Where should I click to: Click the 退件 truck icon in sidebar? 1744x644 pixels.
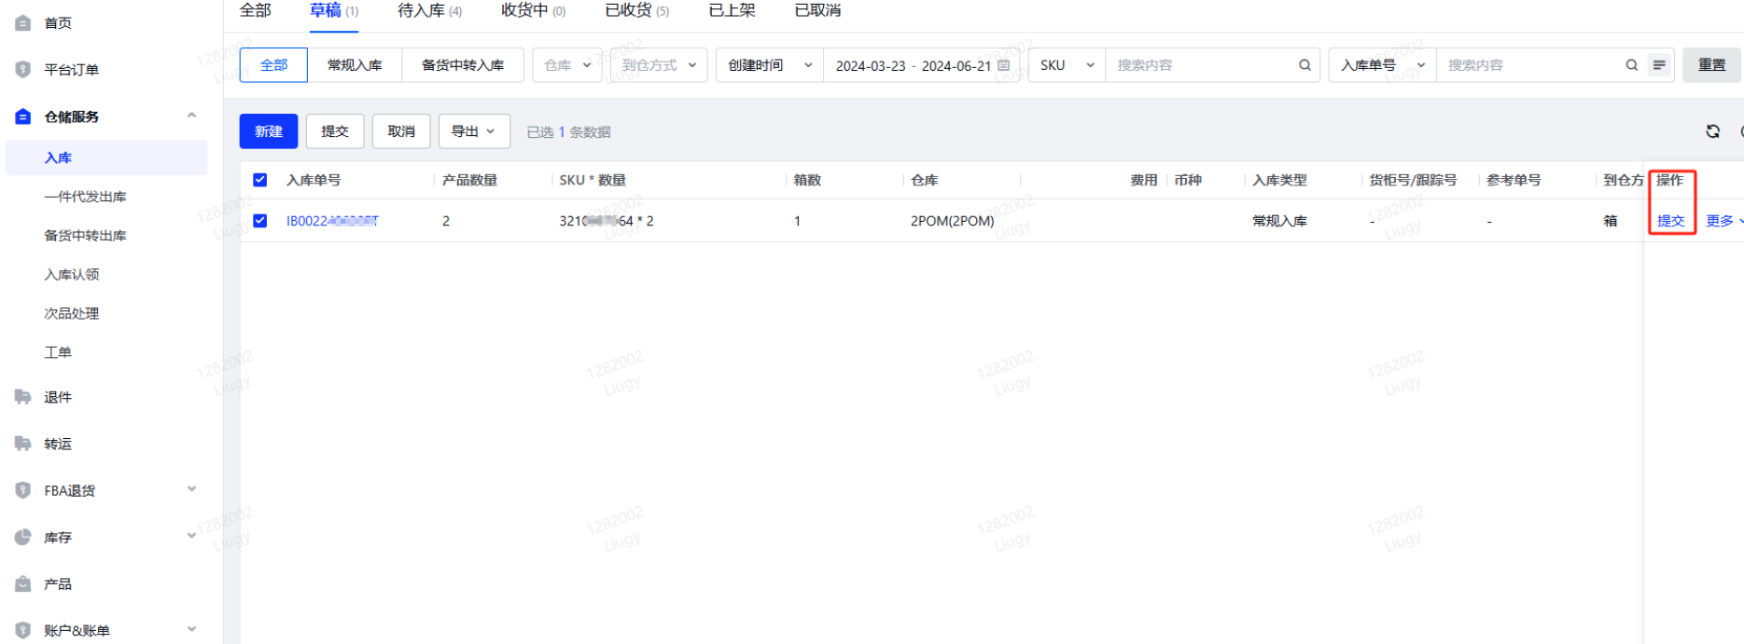pos(23,397)
